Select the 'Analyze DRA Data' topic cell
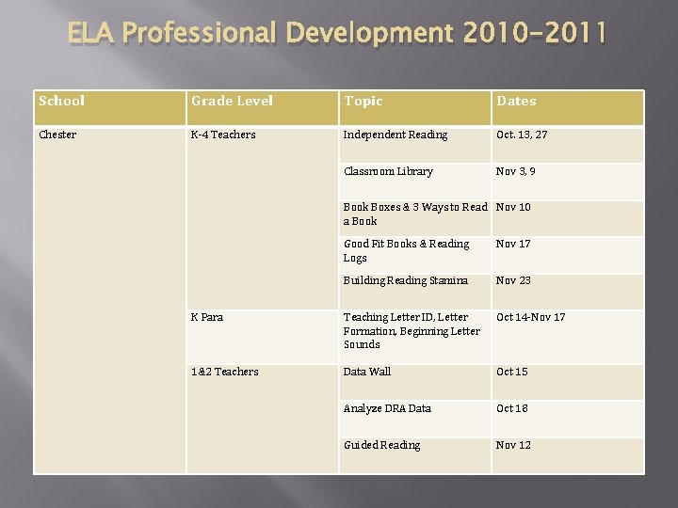 tap(415, 419)
